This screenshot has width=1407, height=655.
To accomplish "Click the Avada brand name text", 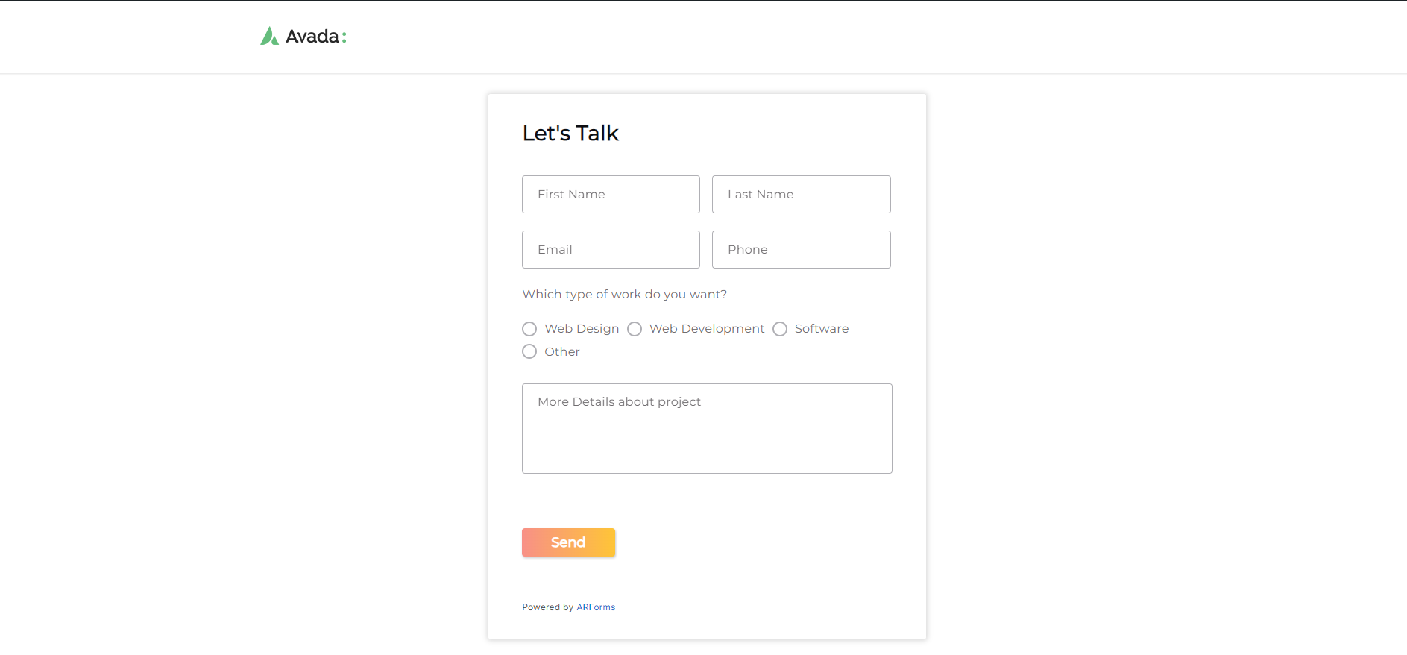I will tap(313, 37).
